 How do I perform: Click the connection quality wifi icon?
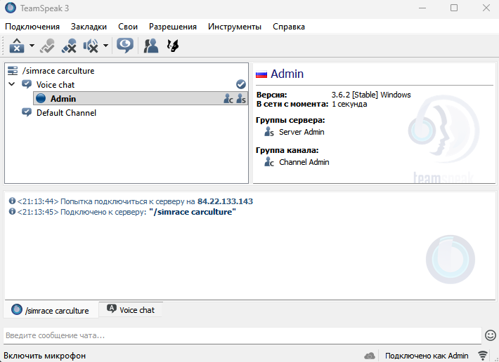tap(483, 356)
